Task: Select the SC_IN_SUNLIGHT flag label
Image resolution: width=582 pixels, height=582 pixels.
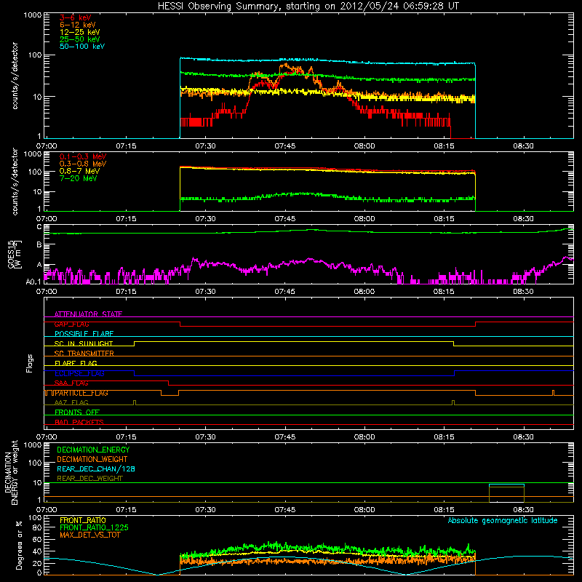Action: pyautogui.click(x=84, y=343)
